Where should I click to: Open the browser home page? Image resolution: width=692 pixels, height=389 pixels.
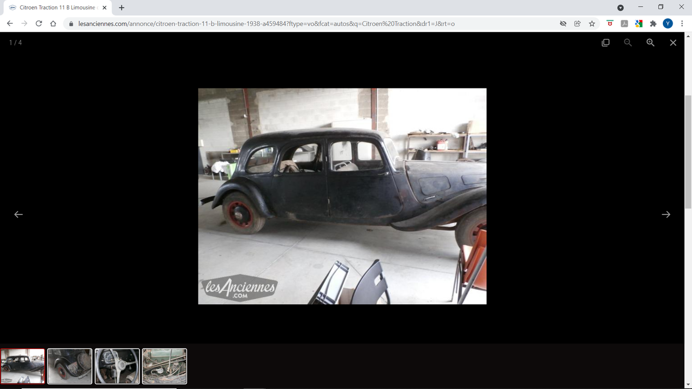(53, 23)
